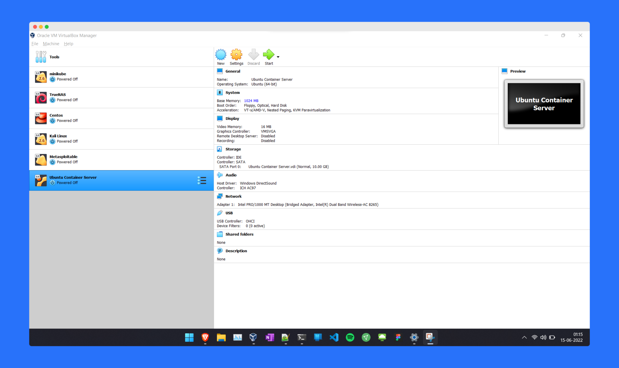Click the volume icon in system tray

coord(543,338)
